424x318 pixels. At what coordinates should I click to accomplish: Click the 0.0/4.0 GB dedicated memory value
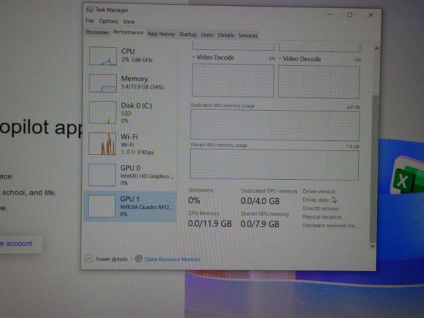click(260, 201)
